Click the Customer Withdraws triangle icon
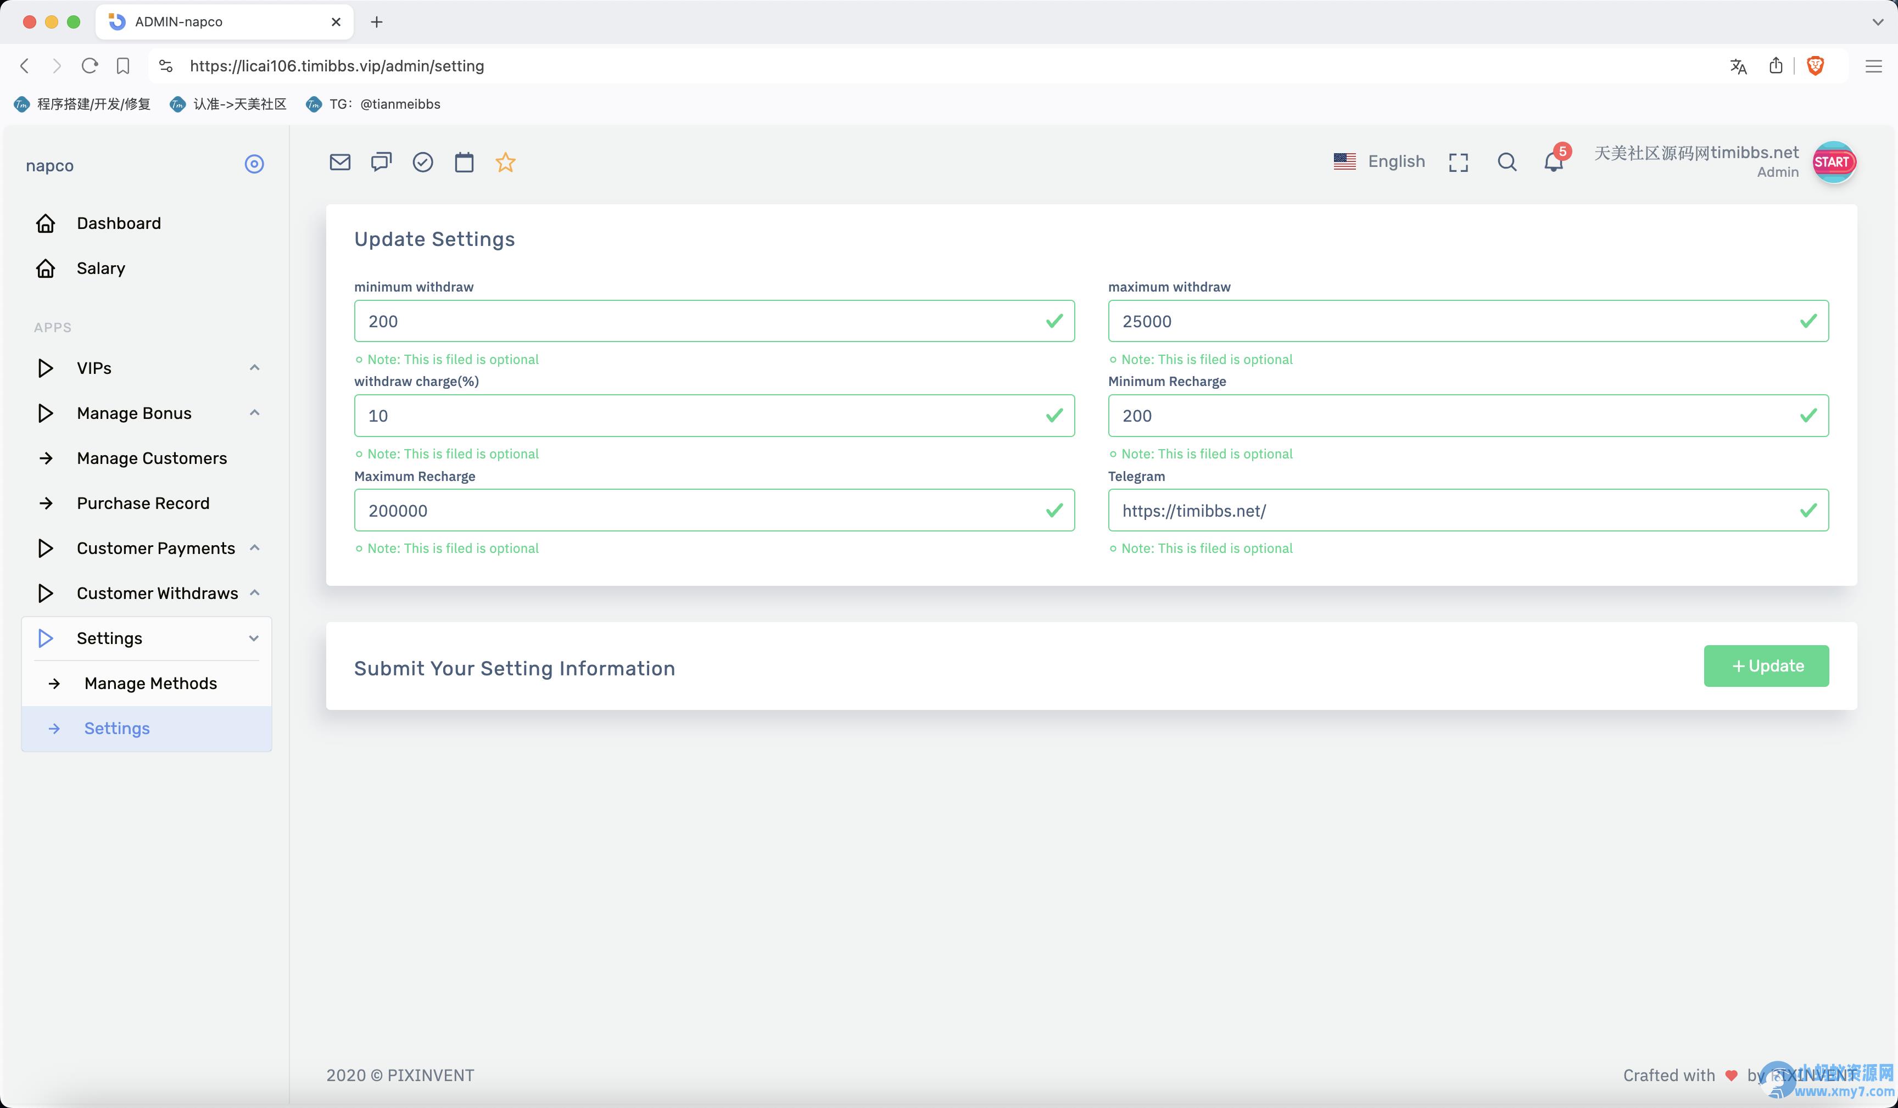This screenshot has height=1108, width=1898. 45,594
